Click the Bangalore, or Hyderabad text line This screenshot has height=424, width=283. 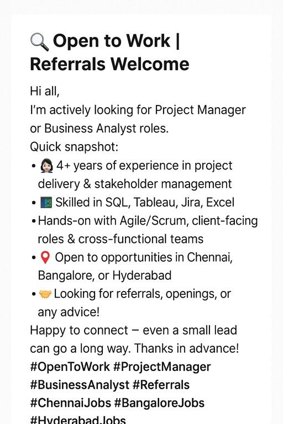104,275
